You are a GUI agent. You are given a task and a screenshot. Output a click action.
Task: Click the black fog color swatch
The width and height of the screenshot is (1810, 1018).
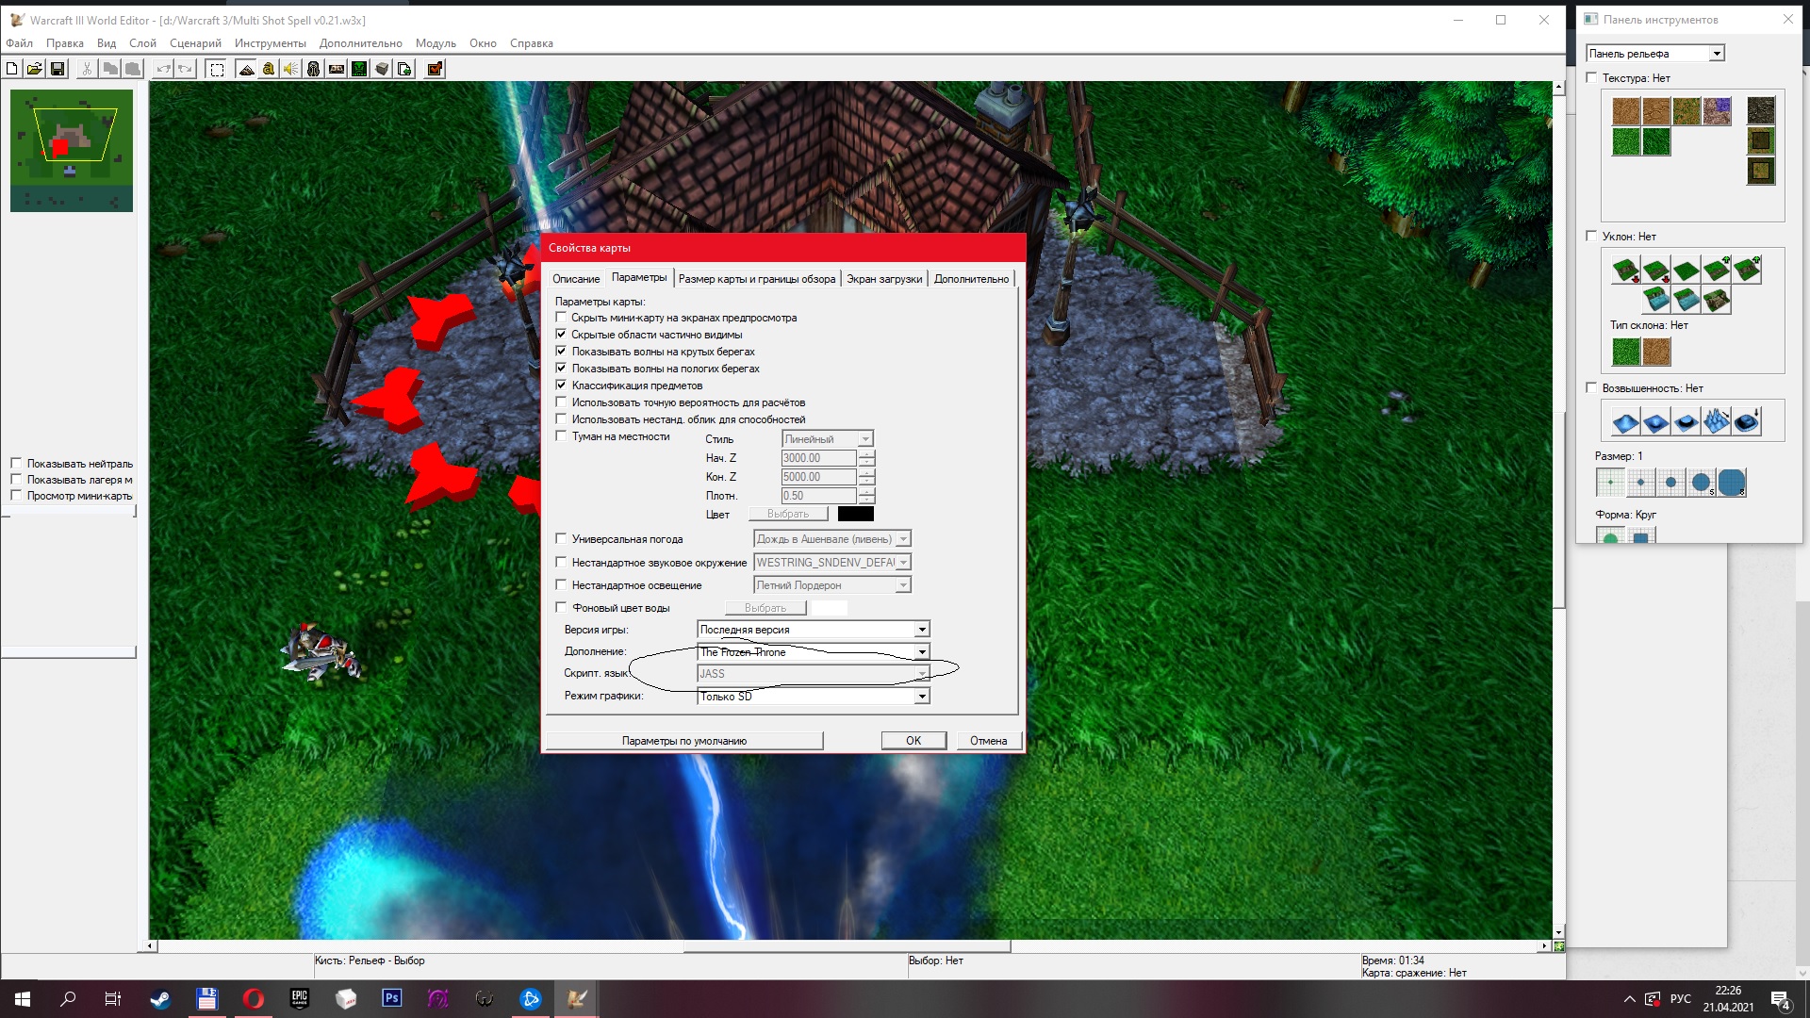pos(855,515)
